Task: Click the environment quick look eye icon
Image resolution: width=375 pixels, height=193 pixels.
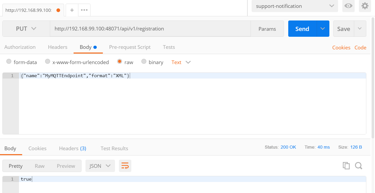Action: (348, 6)
